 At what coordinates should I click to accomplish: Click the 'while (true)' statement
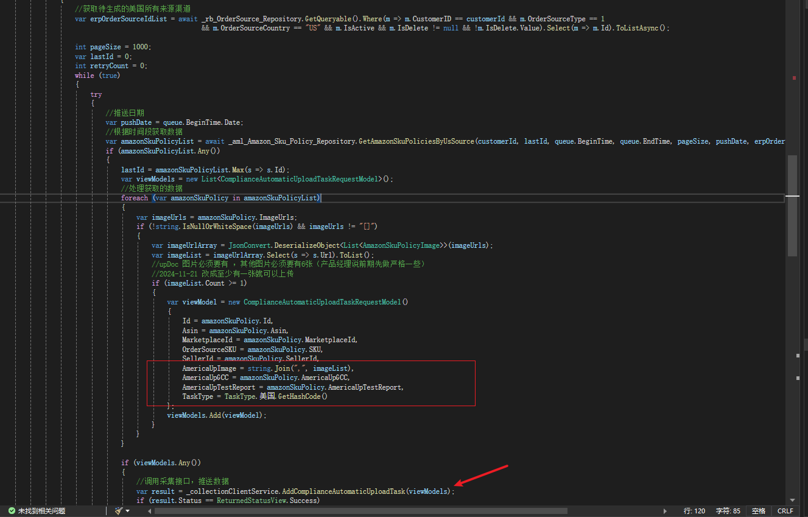pyautogui.click(x=97, y=76)
